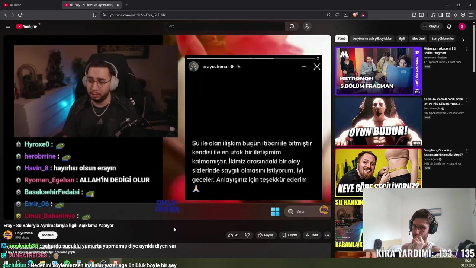Reload the page in the browser

(20, 15)
